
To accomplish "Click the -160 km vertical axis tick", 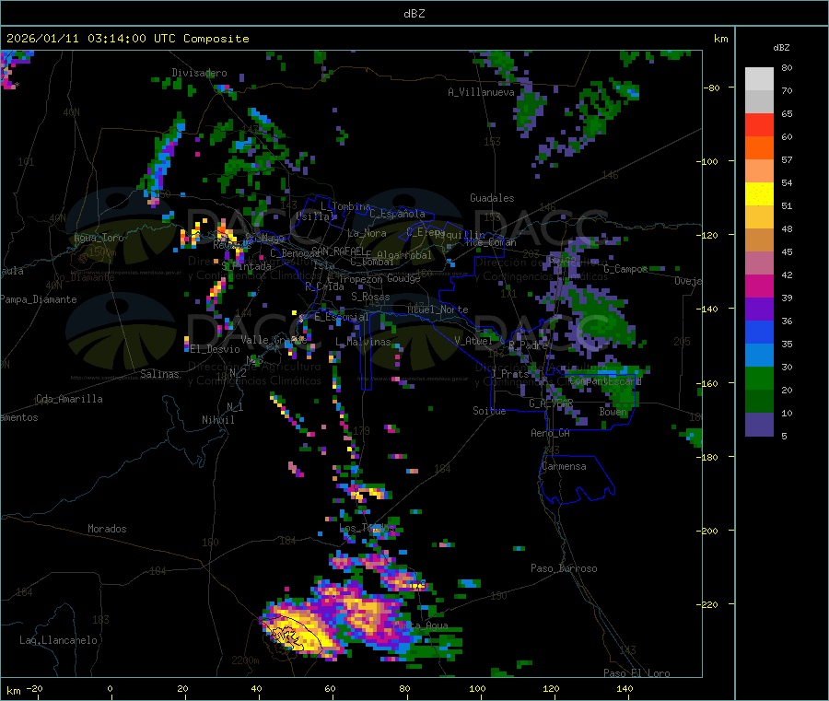I will [709, 383].
